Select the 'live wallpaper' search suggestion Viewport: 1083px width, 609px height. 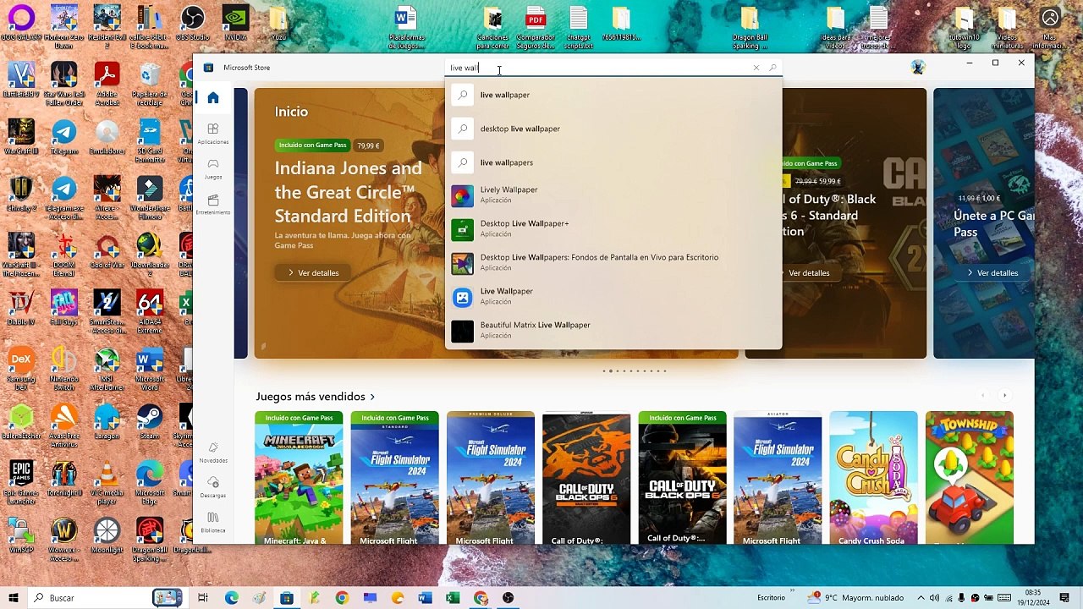coord(613,95)
